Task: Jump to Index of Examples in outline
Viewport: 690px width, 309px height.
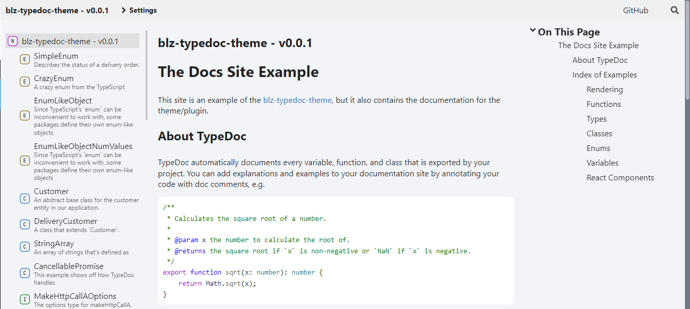Action: pyautogui.click(x=604, y=74)
